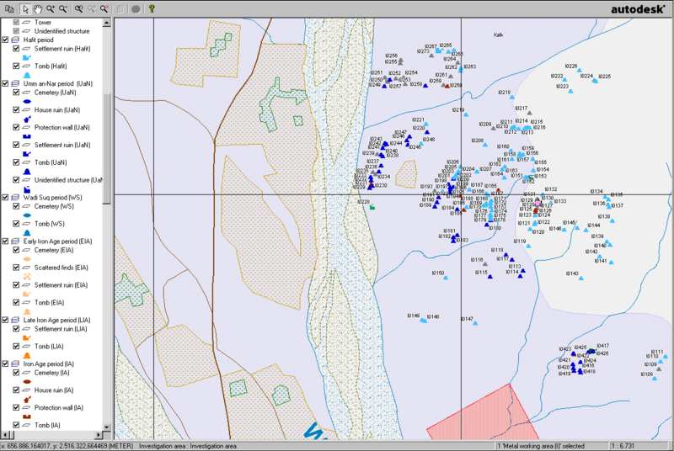Collapse the Umm an-Nar period group icon
Screen dimensions: 674x451
17,83
